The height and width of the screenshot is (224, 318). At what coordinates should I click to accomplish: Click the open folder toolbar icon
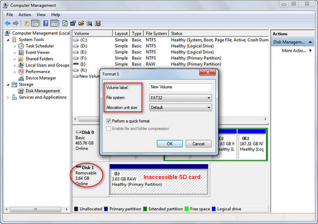[x=81, y=23]
